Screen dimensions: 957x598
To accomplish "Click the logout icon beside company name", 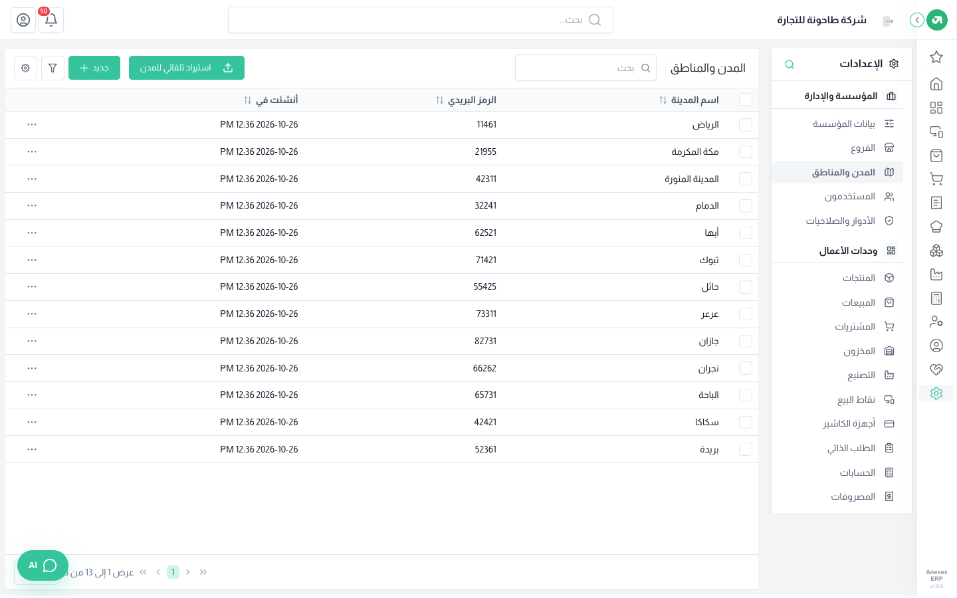I will coord(889,21).
